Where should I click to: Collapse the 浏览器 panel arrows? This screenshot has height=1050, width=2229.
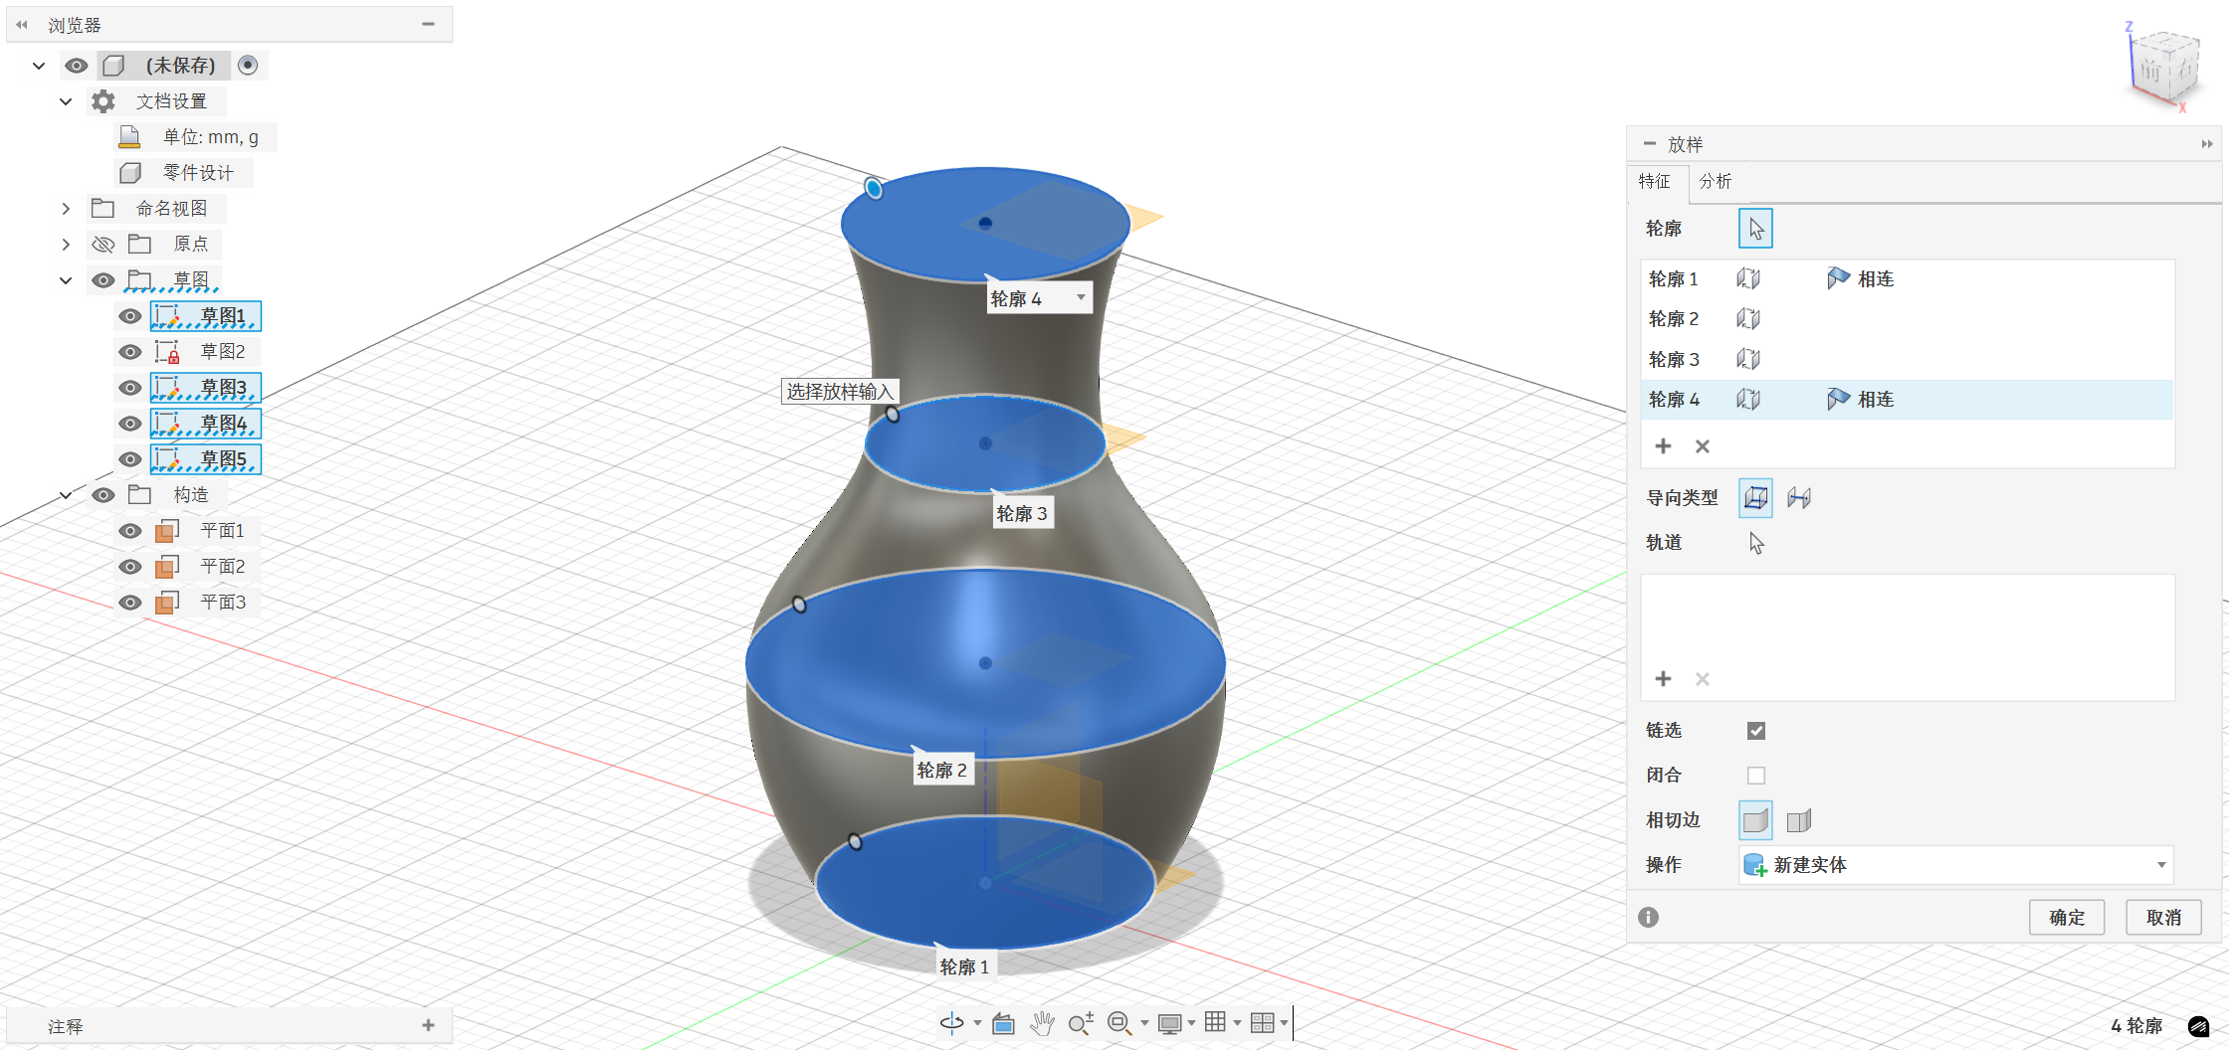tap(22, 25)
